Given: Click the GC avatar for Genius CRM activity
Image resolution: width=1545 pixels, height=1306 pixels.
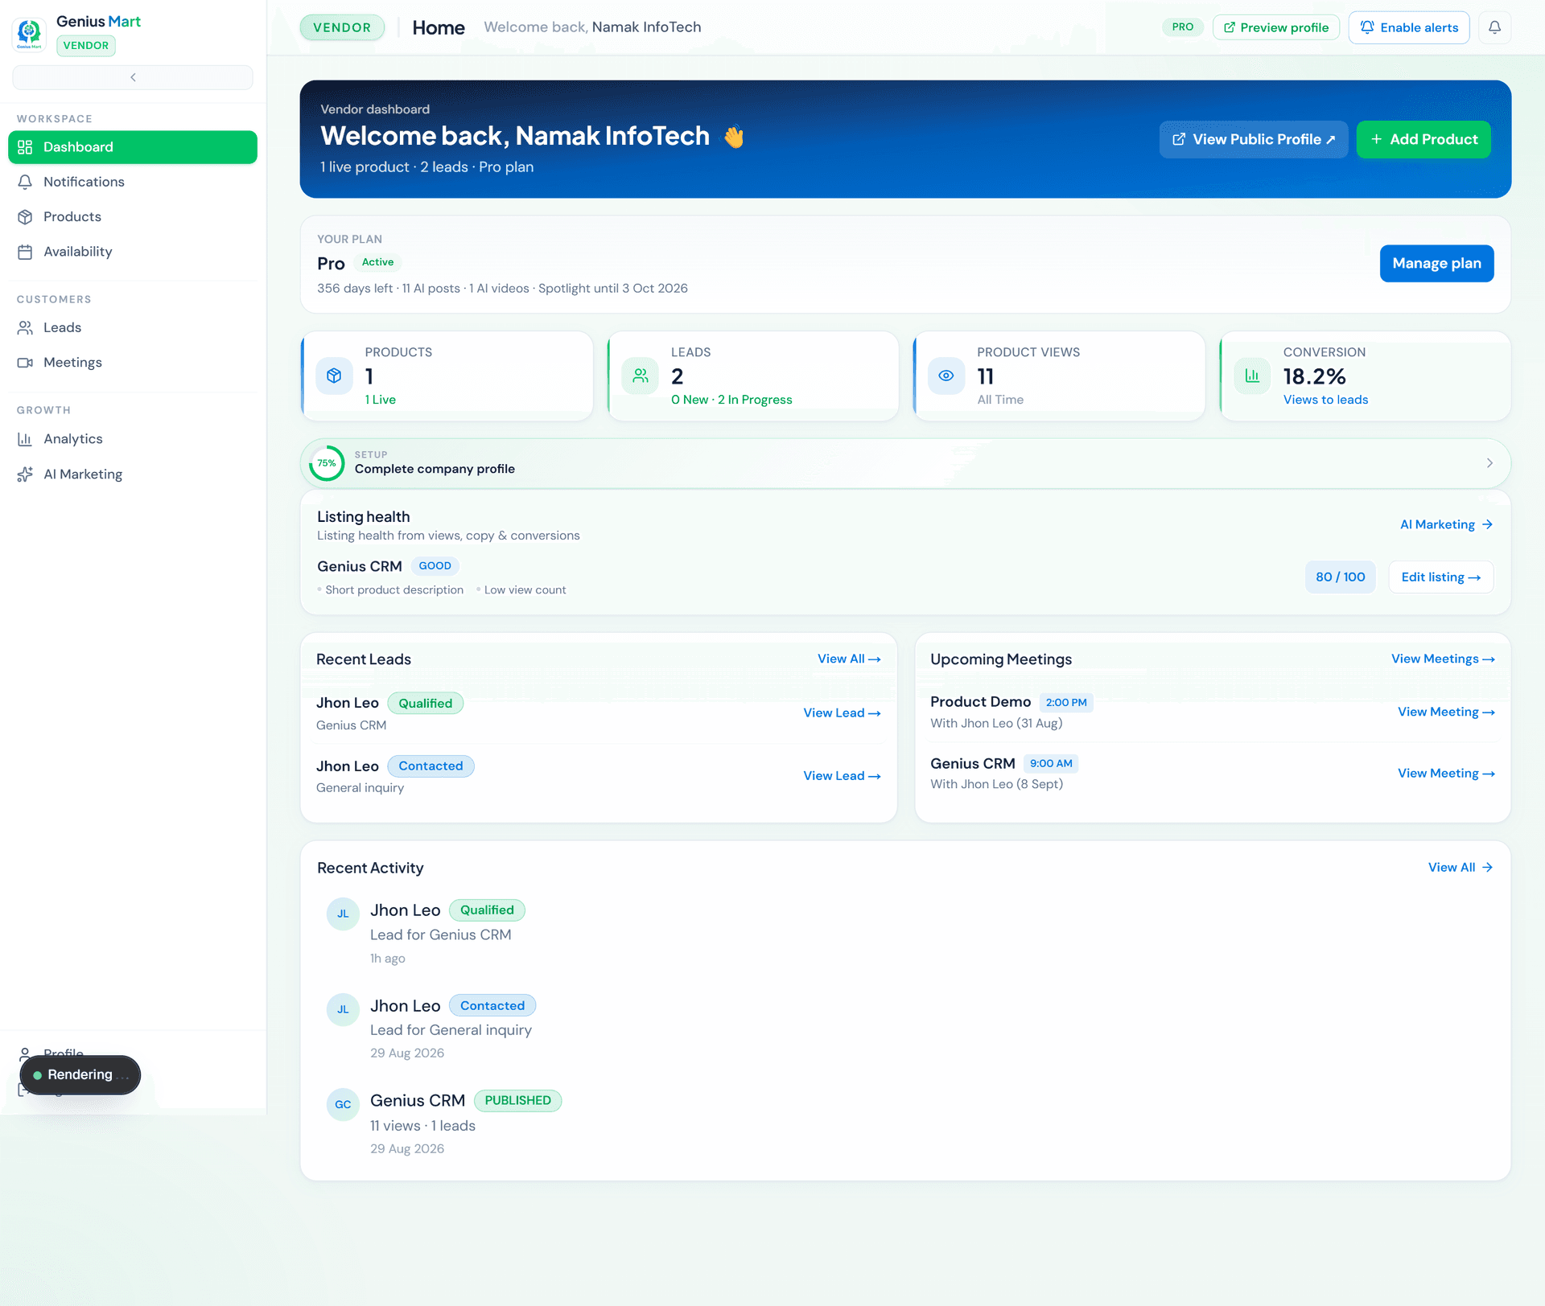Looking at the screenshot, I should (x=343, y=1105).
